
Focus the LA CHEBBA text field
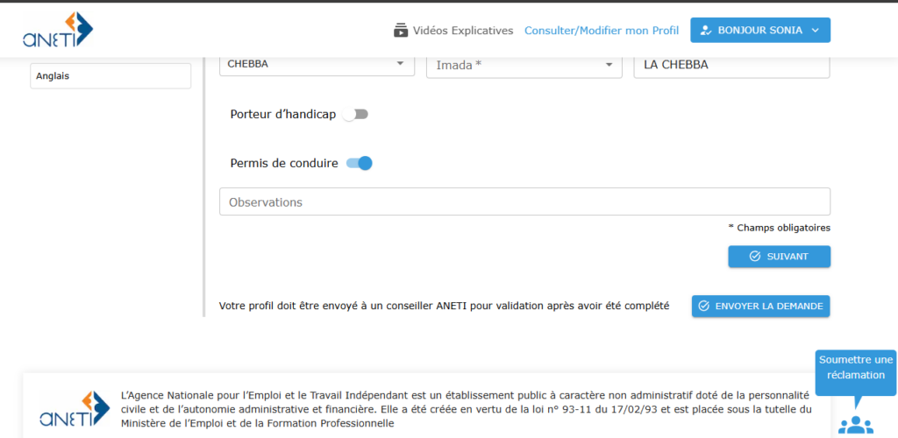click(731, 65)
